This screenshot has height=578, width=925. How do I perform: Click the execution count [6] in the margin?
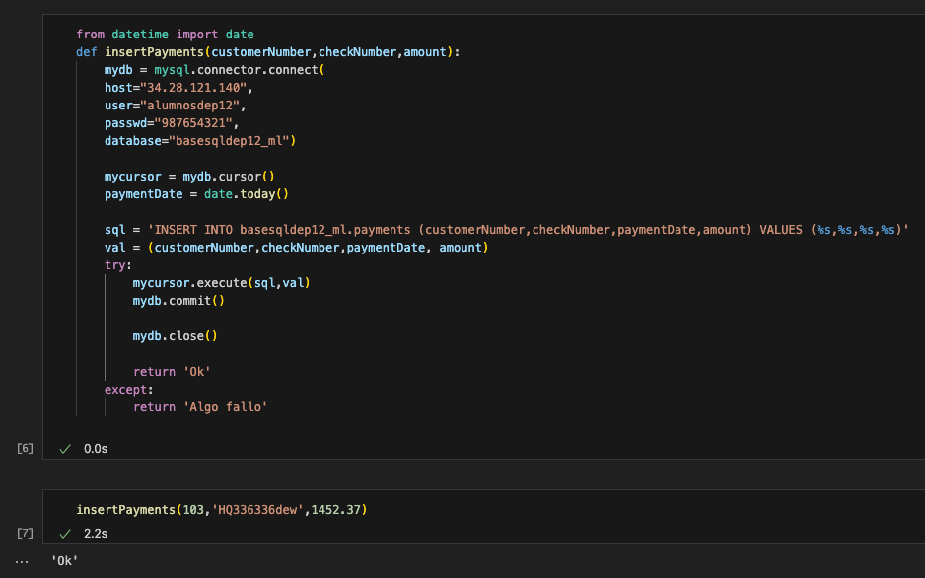point(24,447)
